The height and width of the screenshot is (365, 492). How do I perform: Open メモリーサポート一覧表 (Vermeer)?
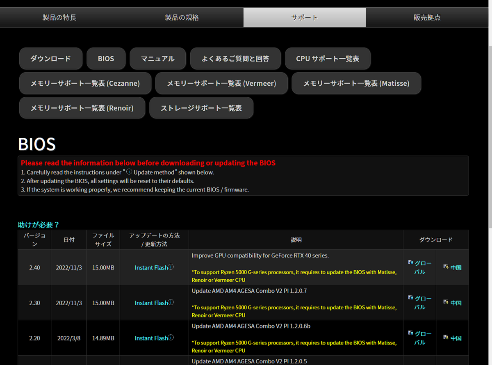pyautogui.click(x=221, y=83)
